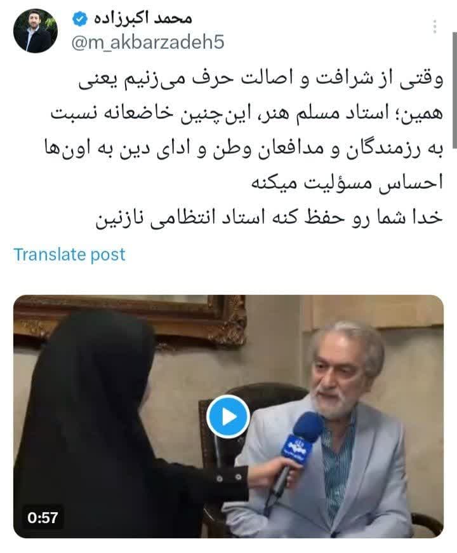The width and height of the screenshot is (457, 553).
Task: Open the three-dot more options menu
Action: [435, 27]
